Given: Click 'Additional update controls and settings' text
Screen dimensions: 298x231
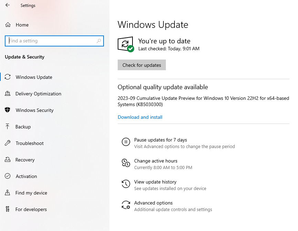Looking at the screenshot, I should tap(173, 210).
